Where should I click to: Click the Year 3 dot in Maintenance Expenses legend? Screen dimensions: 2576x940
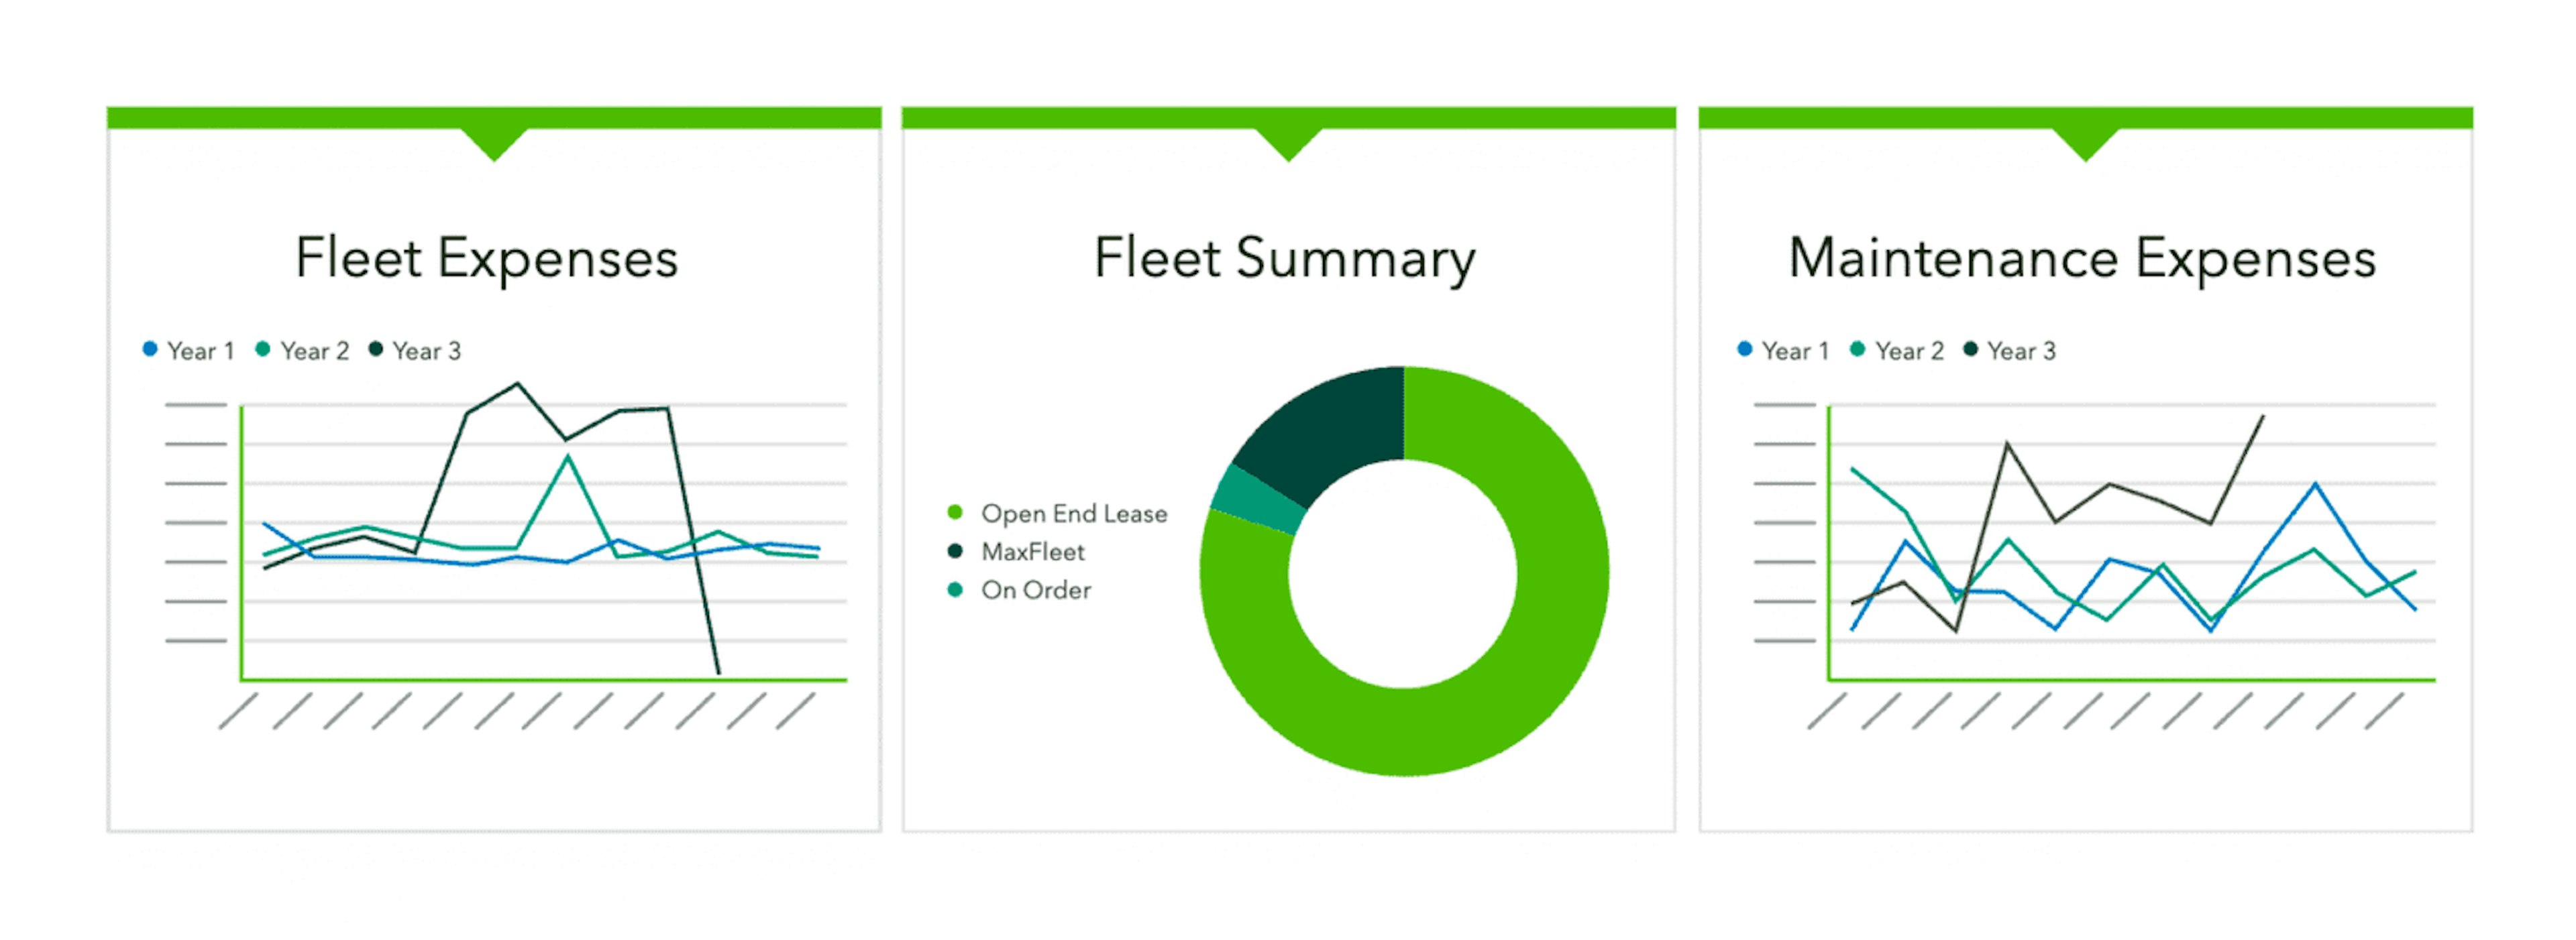click(1971, 349)
